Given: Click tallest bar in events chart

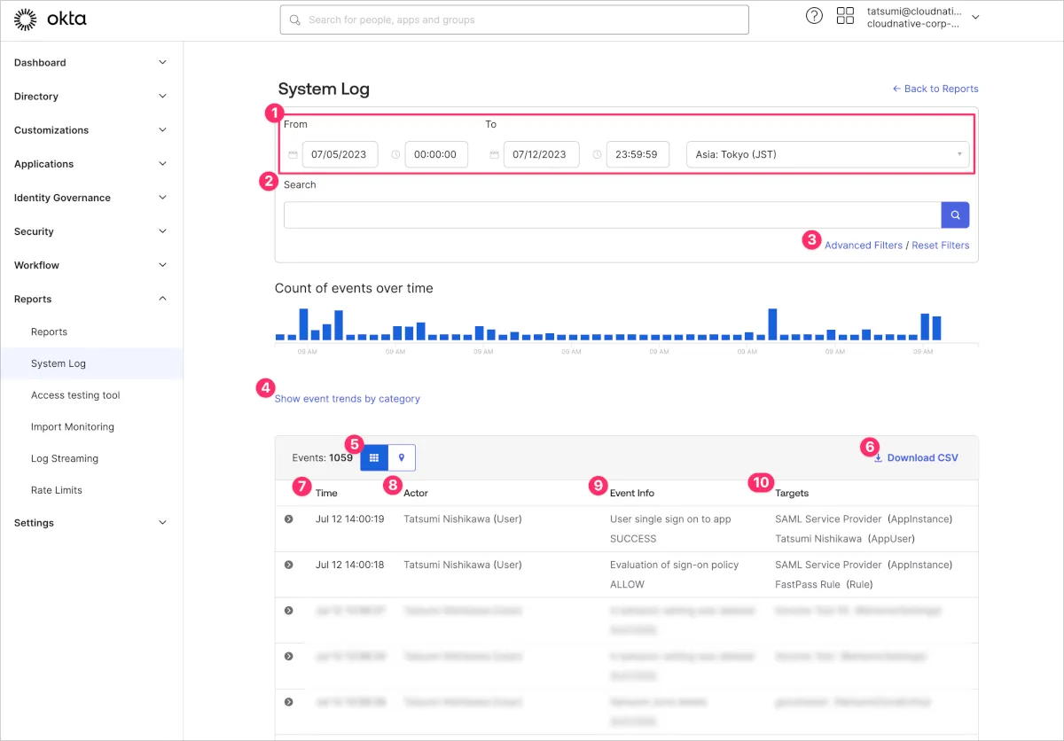Looking at the screenshot, I should (x=303, y=324).
